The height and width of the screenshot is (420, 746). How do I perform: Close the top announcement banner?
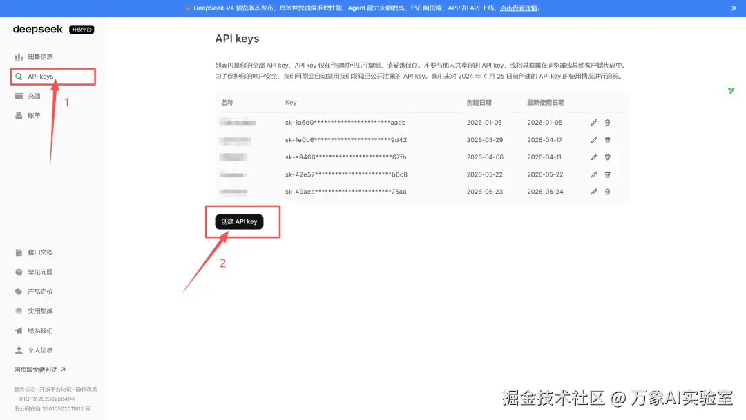pos(734,8)
